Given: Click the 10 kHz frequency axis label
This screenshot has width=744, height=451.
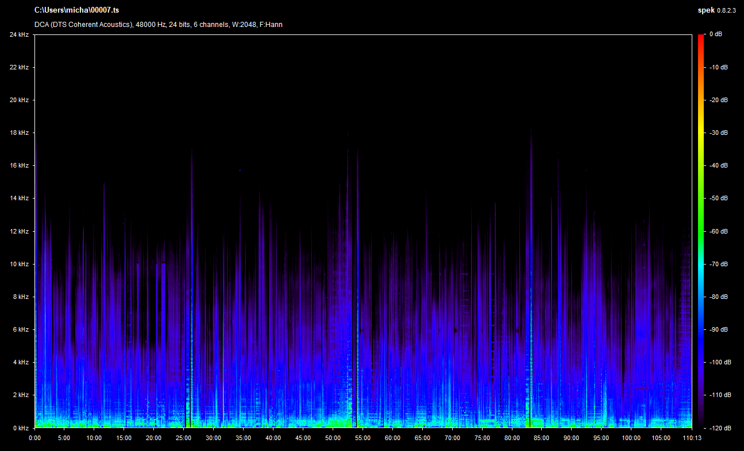Looking at the screenshot, I should tap(19, 265).
